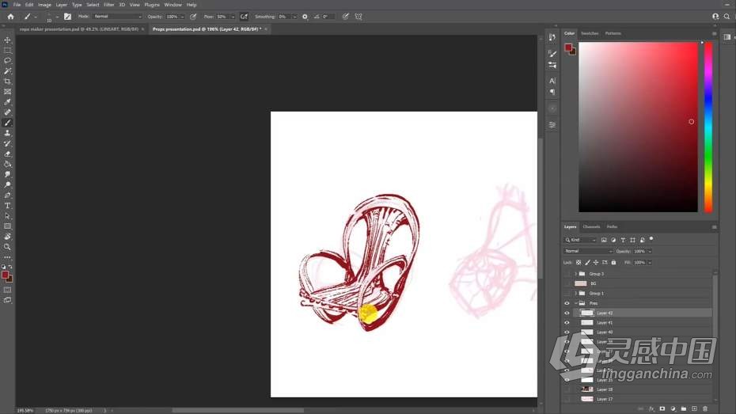The height and width of the screenshot is (414, 736).
Task: Select the Eyedropper tool
Action: click(x=8, y=102)
